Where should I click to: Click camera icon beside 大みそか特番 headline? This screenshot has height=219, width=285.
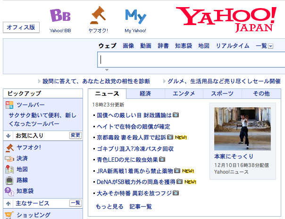(176, 193)
